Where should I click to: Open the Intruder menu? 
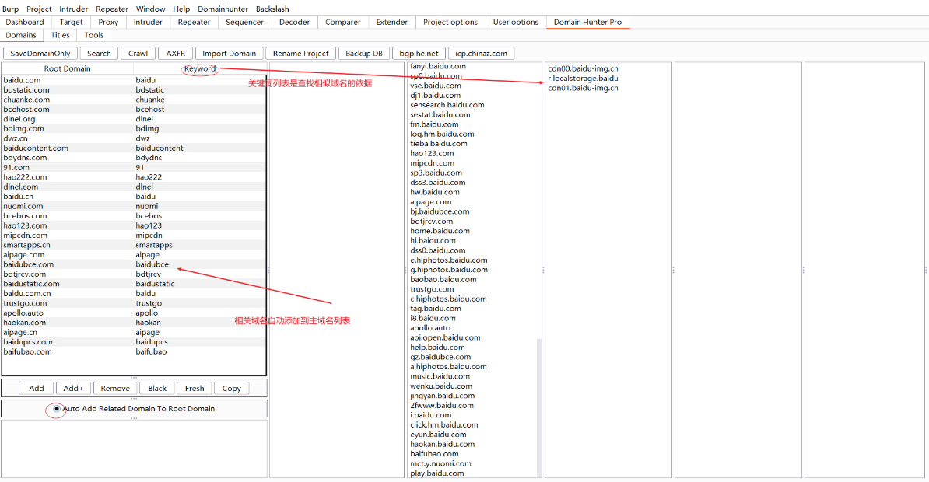[x=73, y=9]
